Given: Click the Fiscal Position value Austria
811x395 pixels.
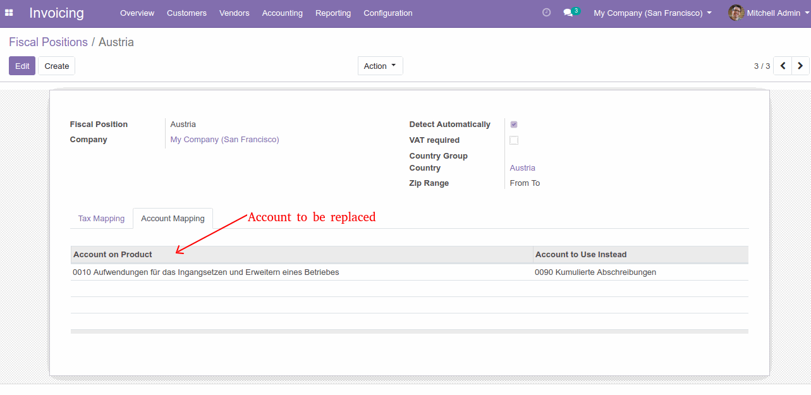Looking at the screenshot, I should (x=183, y=125).
